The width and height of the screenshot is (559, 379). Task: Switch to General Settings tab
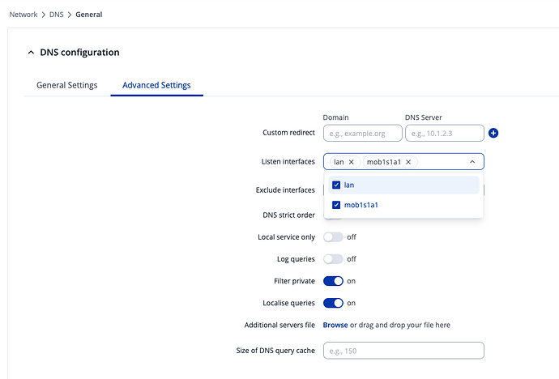click(x=67, y=85)
